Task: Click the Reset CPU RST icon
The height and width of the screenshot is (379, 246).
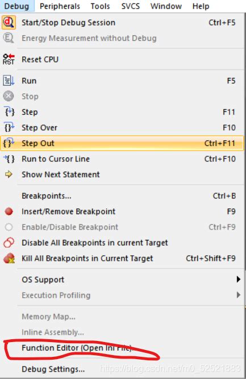Action: 9,59
